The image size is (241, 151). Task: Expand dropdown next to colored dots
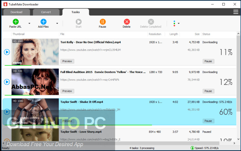point(179,23)
